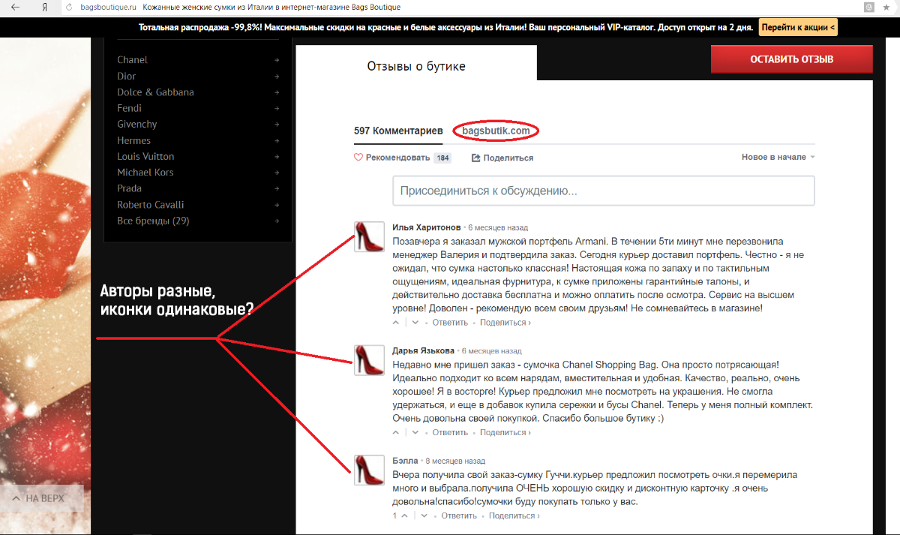The height and width of the screenshot is (535, 900).
Task: Open the Fendi brand category
Action: (129, 109)
